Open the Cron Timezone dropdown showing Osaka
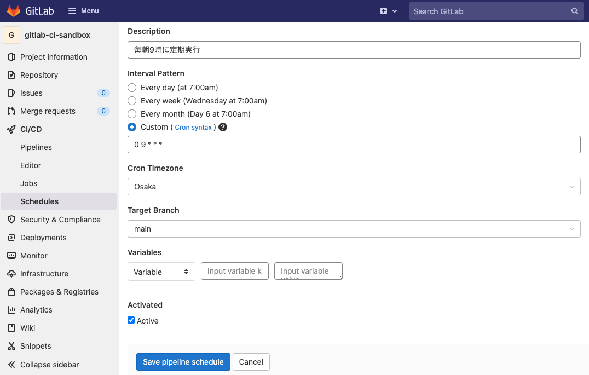Screen dimensions: 589x375 pyautogui.click(x=354, y=186)
